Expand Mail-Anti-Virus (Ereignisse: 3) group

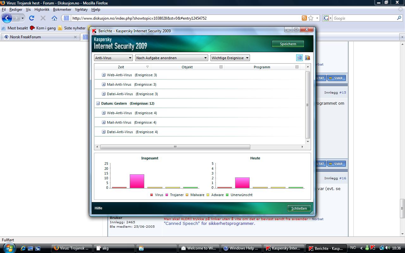click(103, 84)
